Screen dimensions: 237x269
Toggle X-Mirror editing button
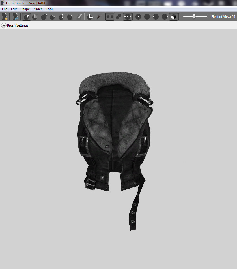click(x=110, y=17)
